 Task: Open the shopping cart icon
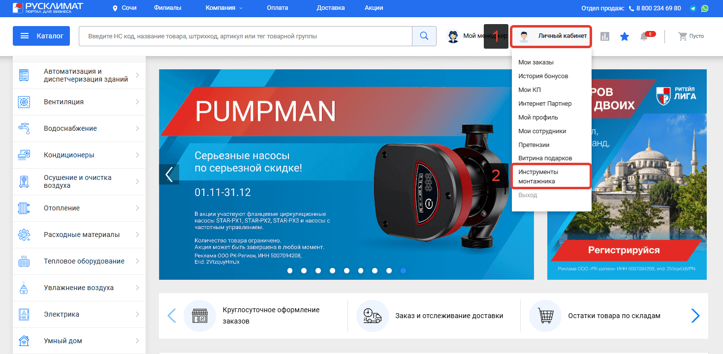tap(682, 36)
